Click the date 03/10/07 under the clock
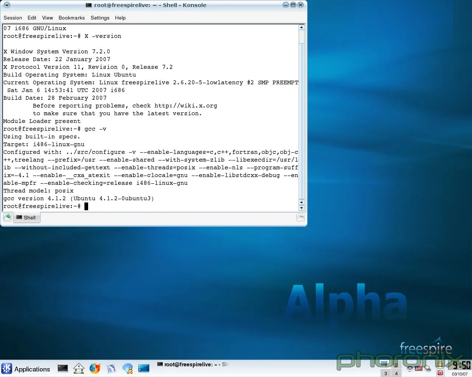The width and height of the screenshot is (472, 377). point(459,374)
